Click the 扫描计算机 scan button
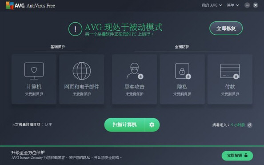The height and width of the screenshot is (165, 264). click(x=124, y=125)
